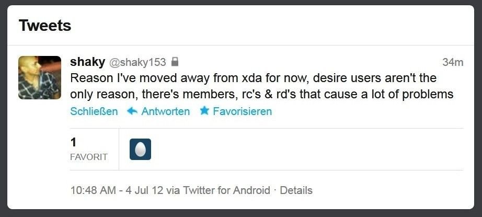
Task: Click the number 1 favorites count
Action: coord(73,142)
